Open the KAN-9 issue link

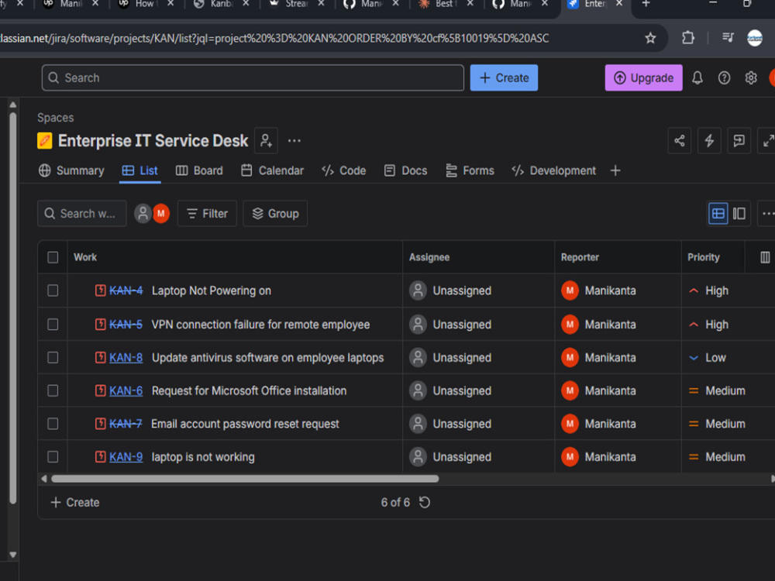point(126,457)
